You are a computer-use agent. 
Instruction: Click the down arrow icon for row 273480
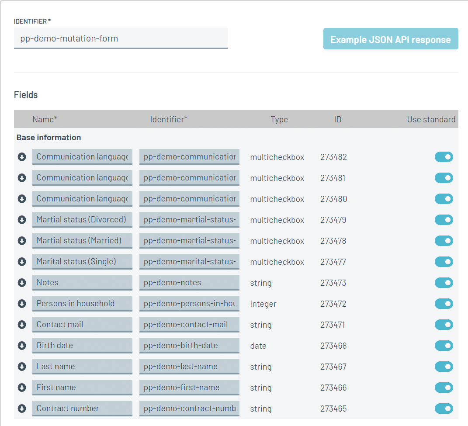tap(22, 199)
